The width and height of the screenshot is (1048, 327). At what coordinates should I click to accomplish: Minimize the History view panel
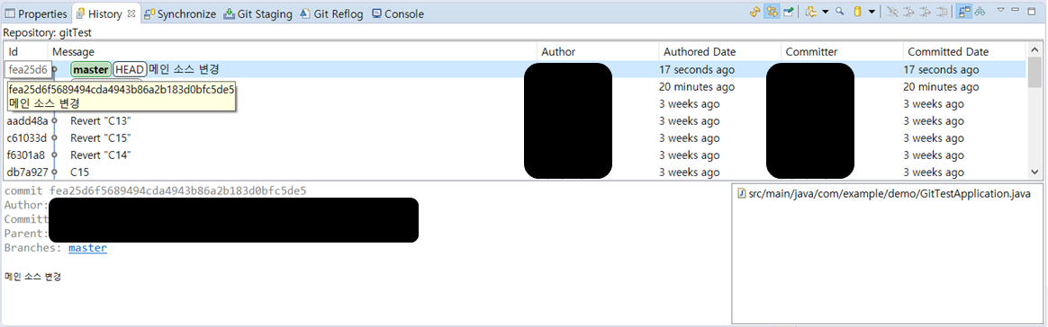[x=1016, y=10]
